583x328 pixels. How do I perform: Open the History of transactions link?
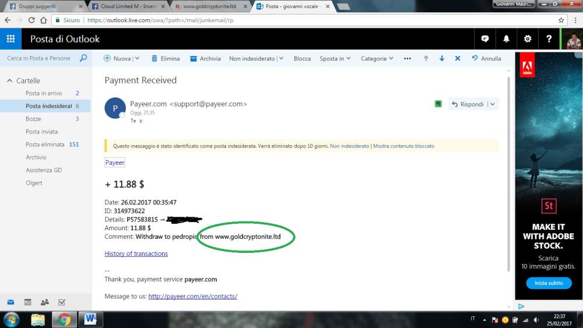(x=136, y=253)
